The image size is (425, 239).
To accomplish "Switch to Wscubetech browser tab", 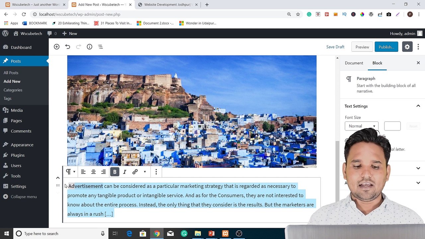I will 35,5.
